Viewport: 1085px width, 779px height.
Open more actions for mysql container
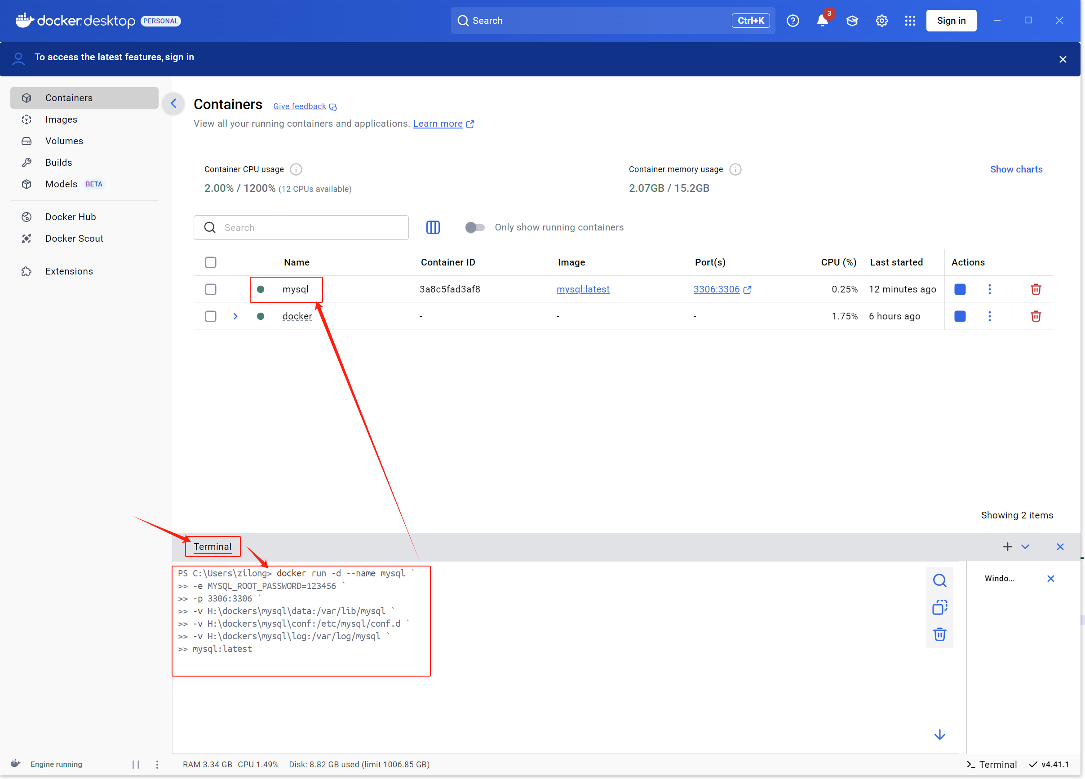[989, 289]
